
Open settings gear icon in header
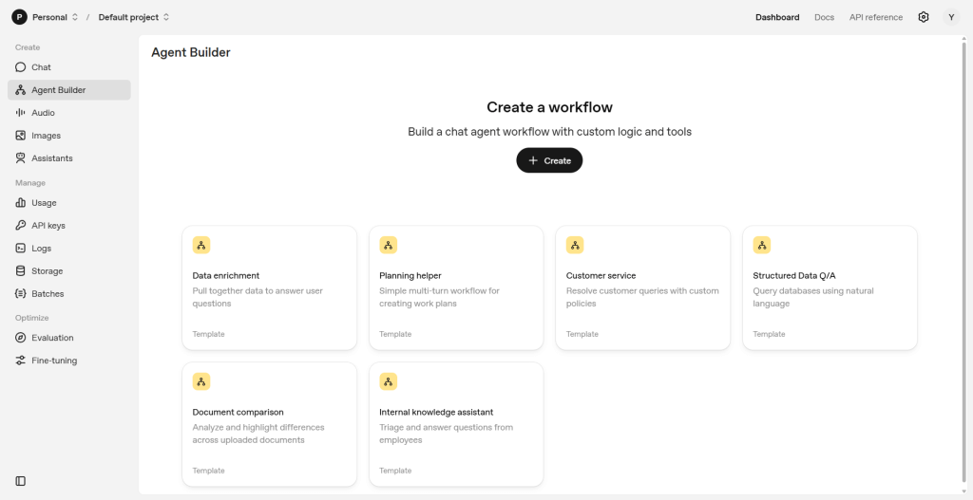pyautogui.click(x=923, y=17)
